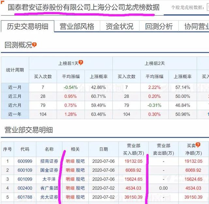Click the 个股龙虎榜数据 search field
Viewport: 209px width, 204px height.
208,7
